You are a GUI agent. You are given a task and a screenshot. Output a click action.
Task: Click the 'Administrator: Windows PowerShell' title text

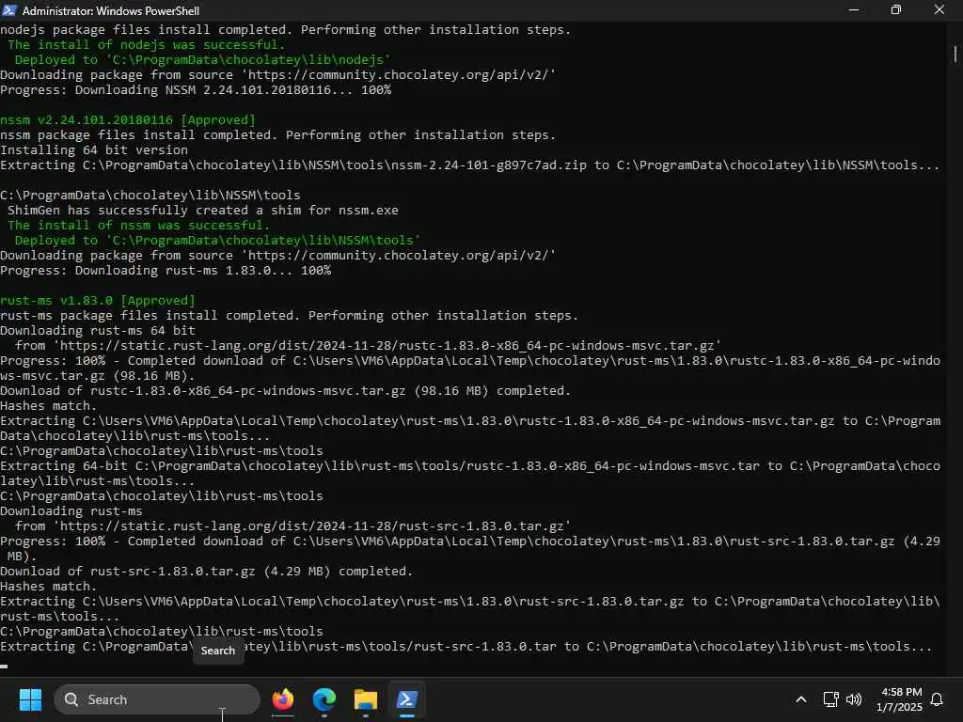click(111, 10)
